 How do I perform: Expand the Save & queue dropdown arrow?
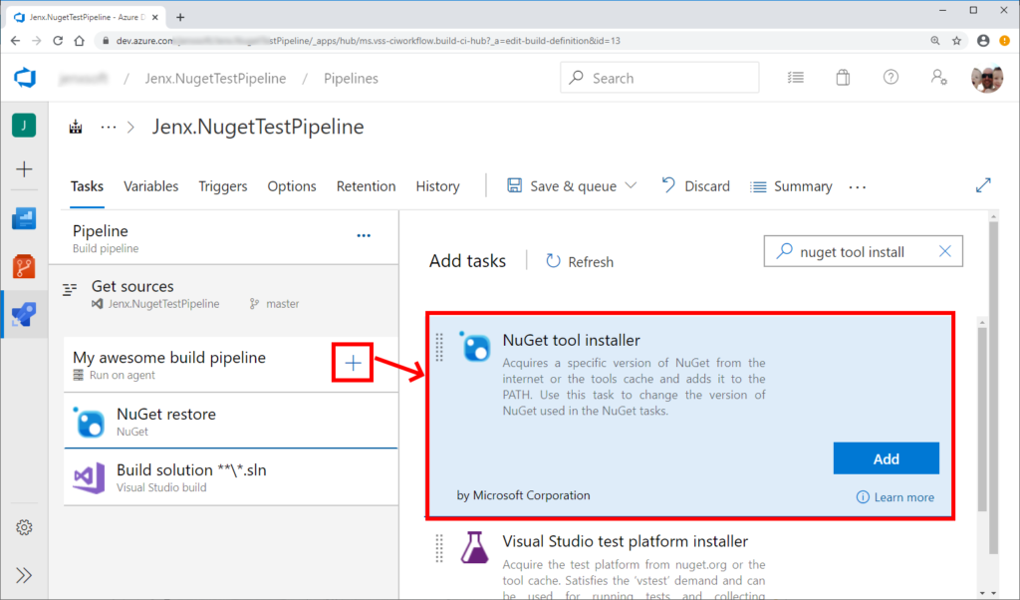[631, 185]
